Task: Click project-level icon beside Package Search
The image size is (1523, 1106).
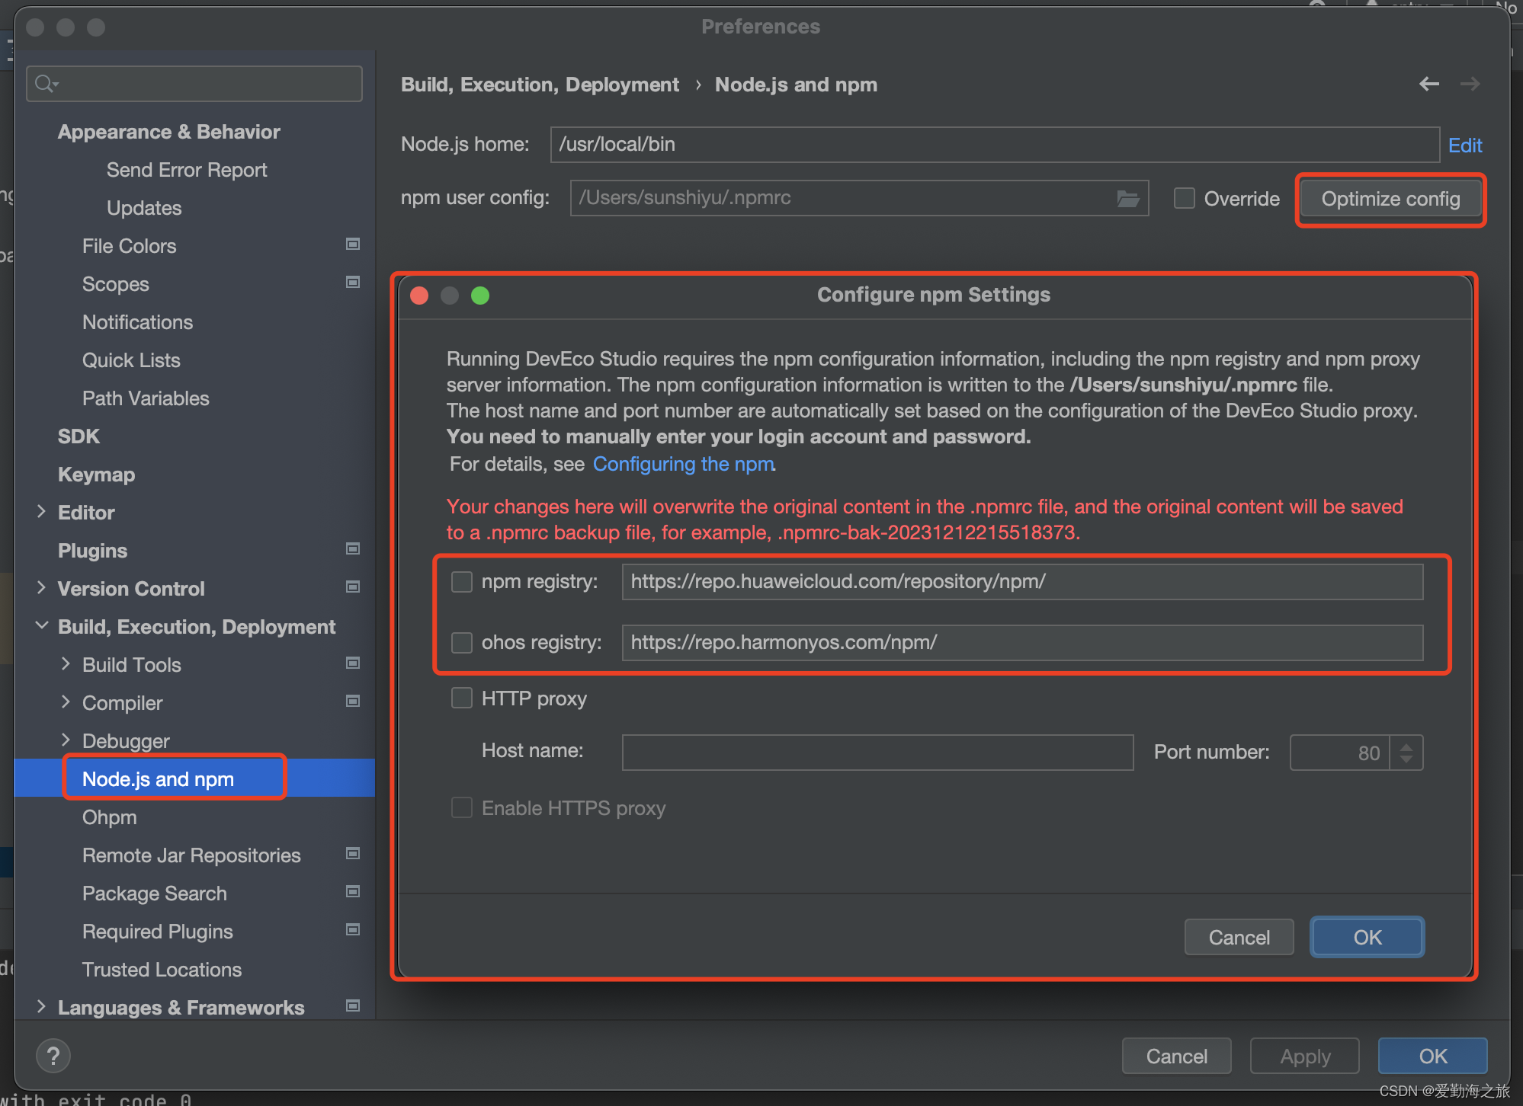Action: pyautogui.click(x=353, y=891)
